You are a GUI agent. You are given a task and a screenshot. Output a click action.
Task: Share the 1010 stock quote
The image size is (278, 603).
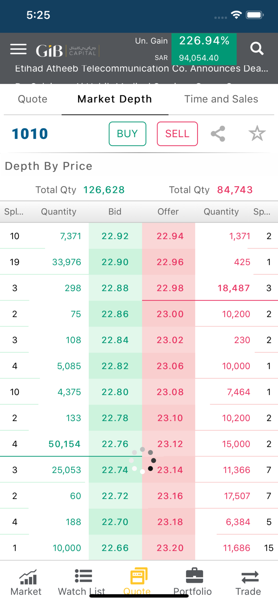pyautogui.click(x=218, y=134)
